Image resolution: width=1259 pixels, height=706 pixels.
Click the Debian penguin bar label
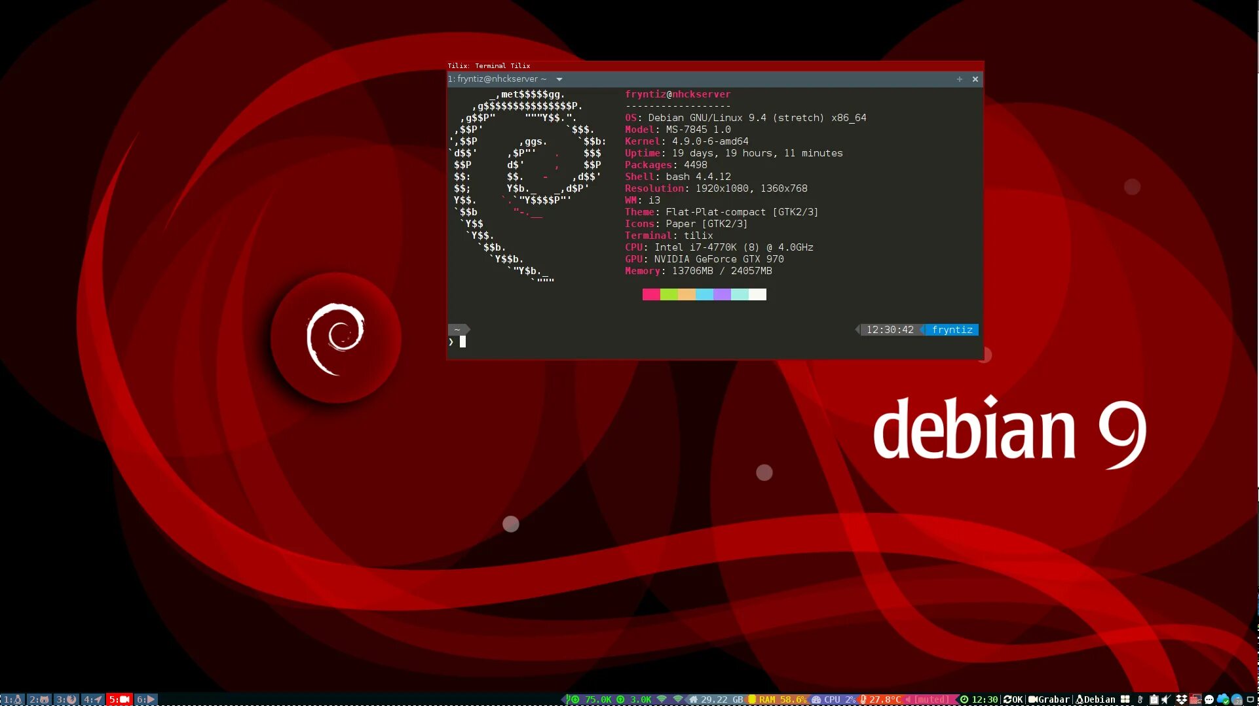1095,699
